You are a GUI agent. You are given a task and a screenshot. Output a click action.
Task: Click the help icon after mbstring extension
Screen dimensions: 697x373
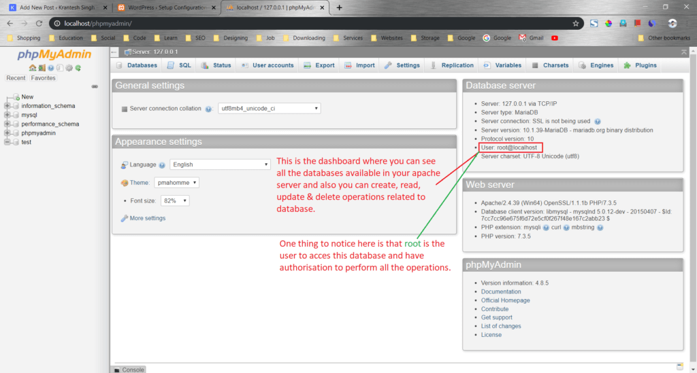pos(600,228)
